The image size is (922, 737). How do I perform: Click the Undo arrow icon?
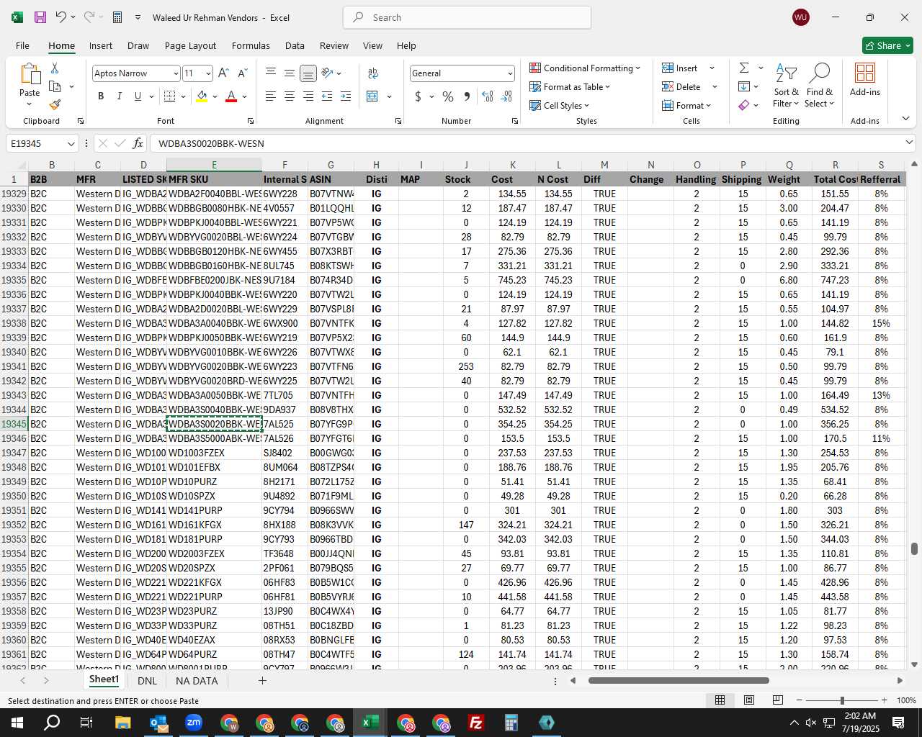click(x=61, y=17)
